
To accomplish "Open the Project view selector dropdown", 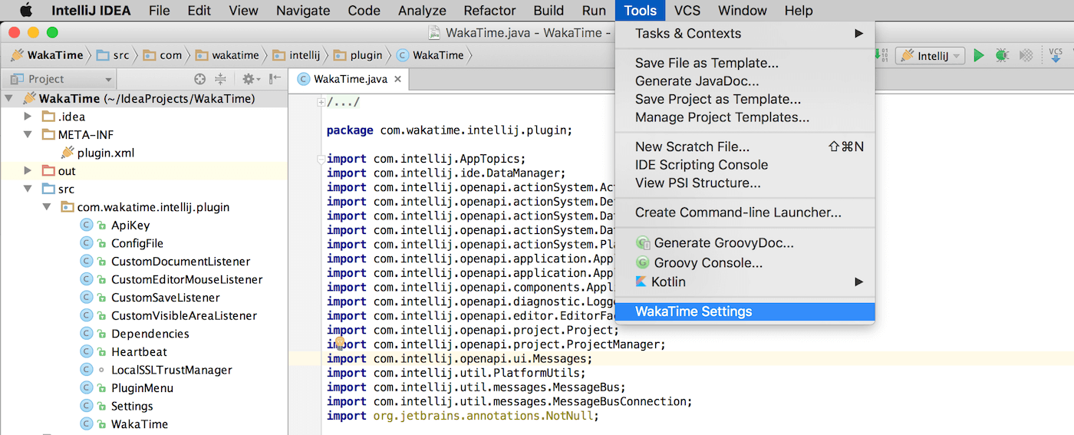I will point(59,79).
